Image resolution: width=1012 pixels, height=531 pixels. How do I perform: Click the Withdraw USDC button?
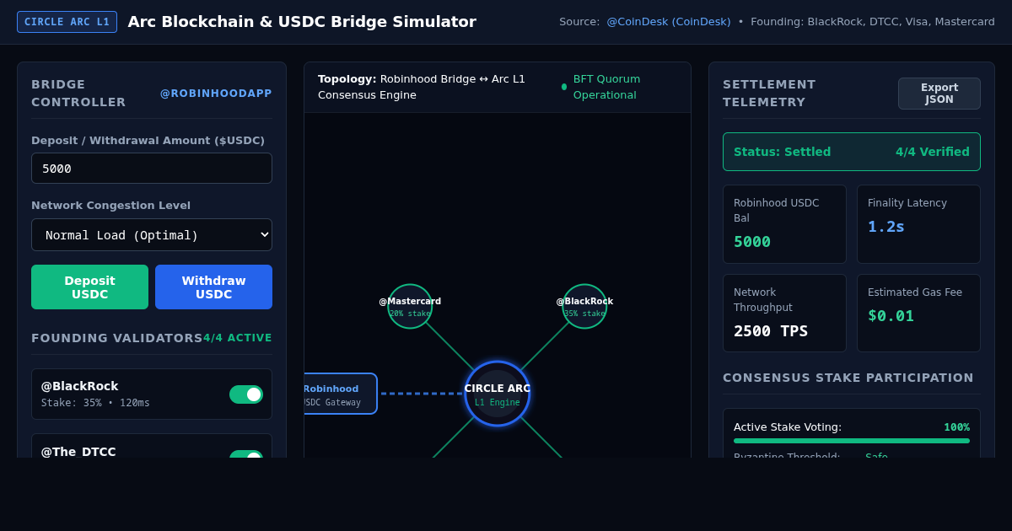pos(213,287)
